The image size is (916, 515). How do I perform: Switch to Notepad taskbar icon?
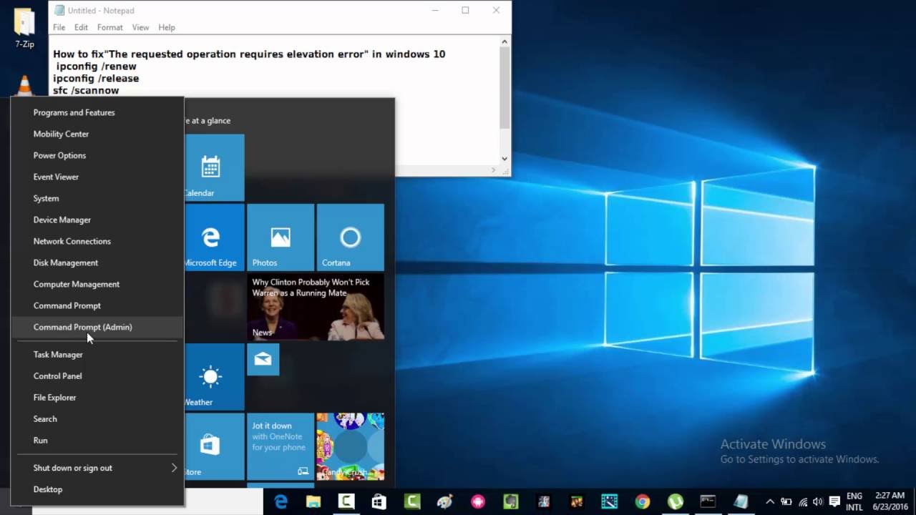[741, 502]
